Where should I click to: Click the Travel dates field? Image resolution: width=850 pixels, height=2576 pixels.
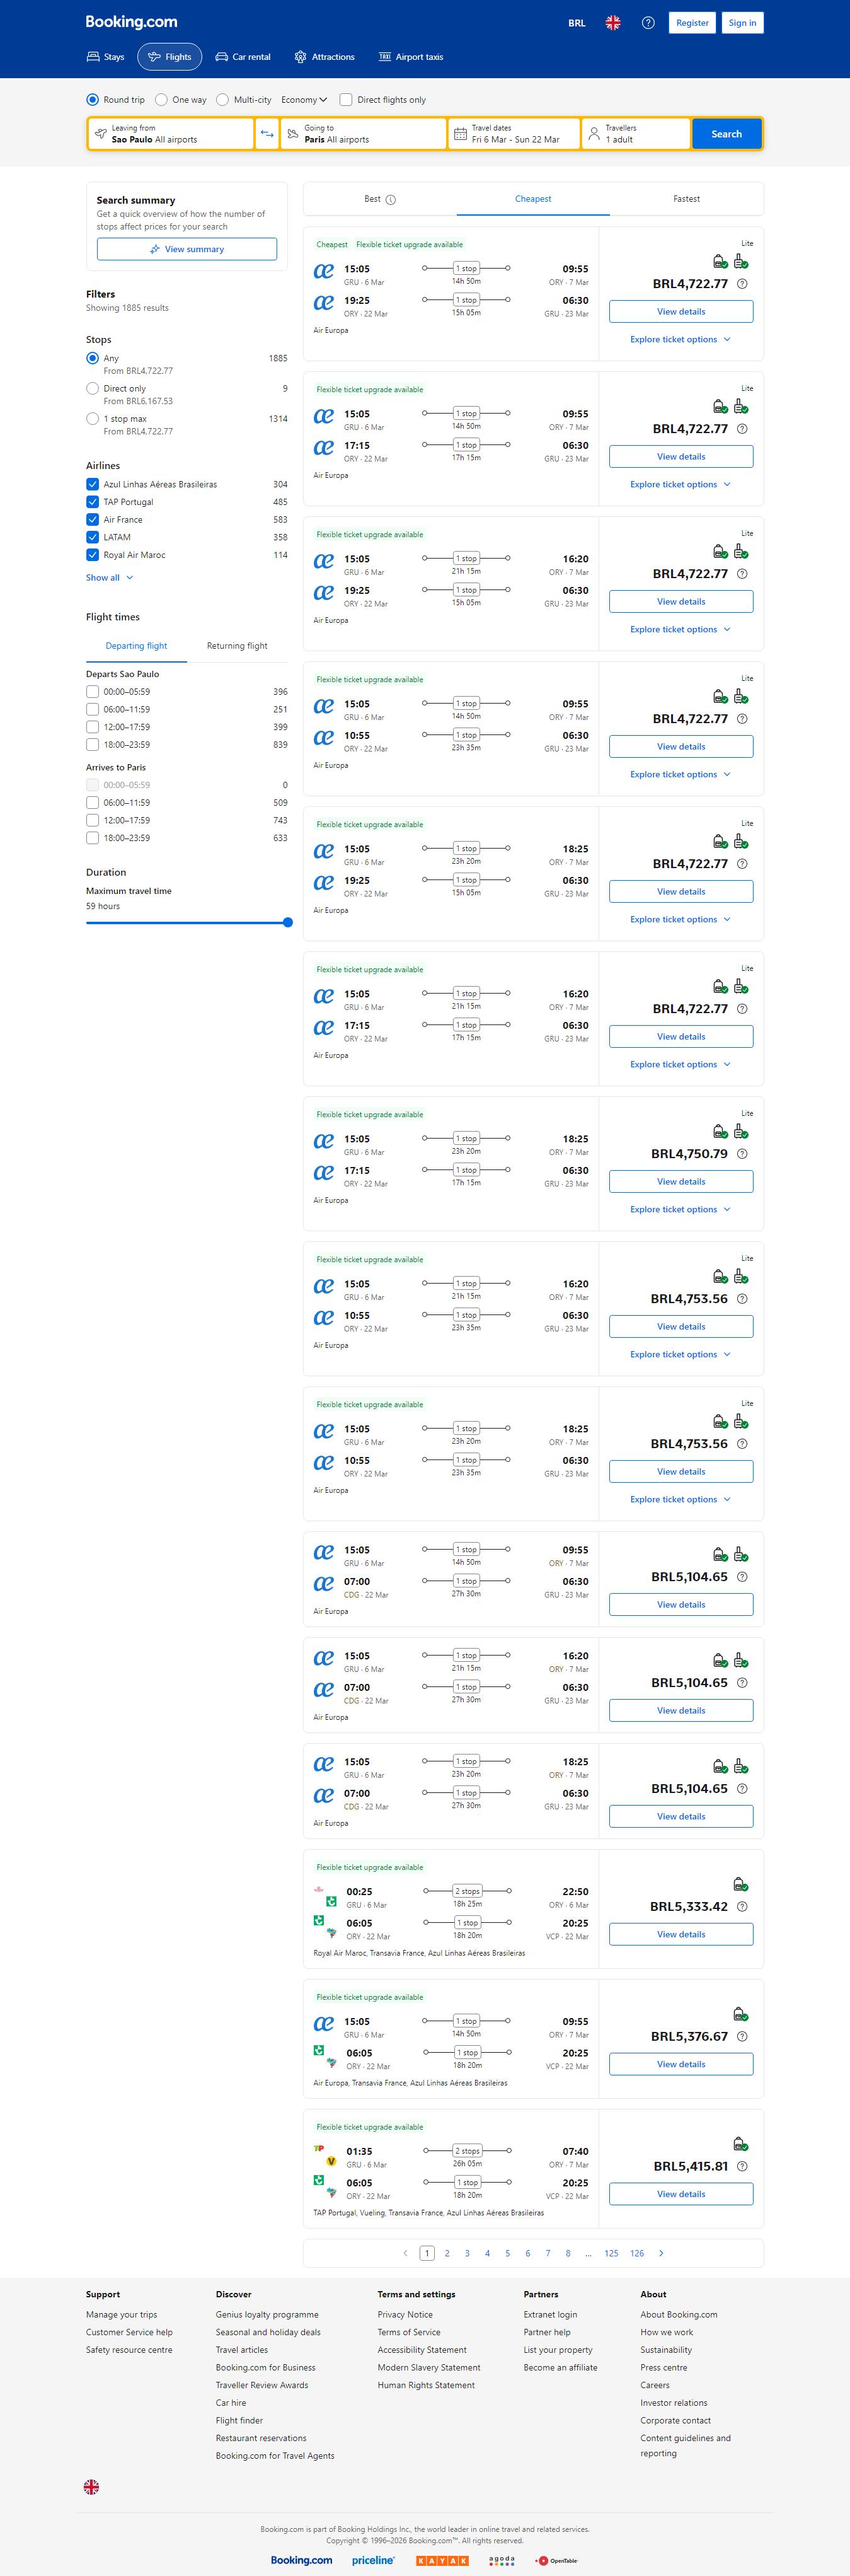coord(514,134)
